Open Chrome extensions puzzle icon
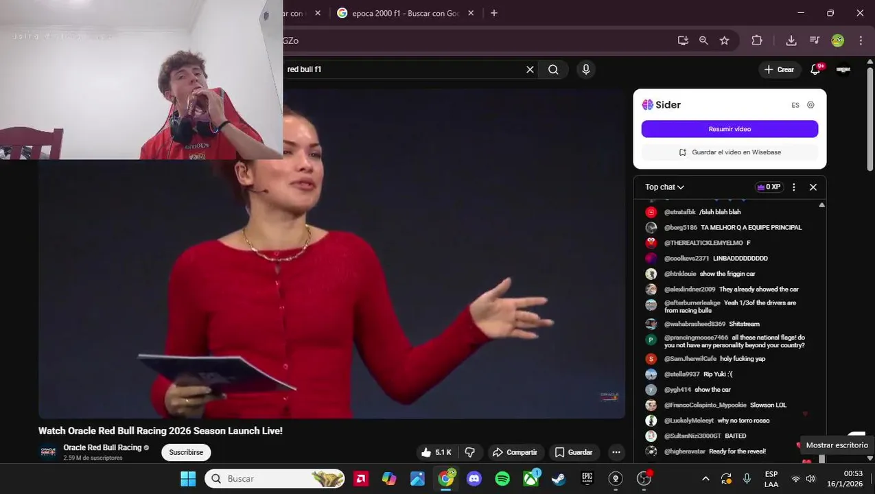 pyautogui.click(x=757, y=40)
